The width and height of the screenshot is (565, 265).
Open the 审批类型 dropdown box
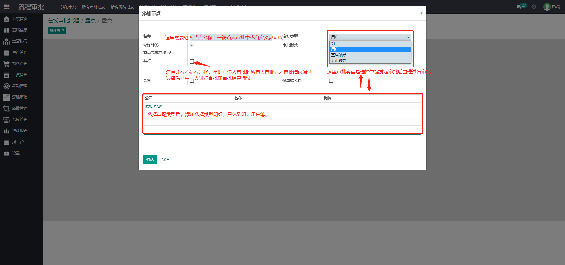click(370, 37)
